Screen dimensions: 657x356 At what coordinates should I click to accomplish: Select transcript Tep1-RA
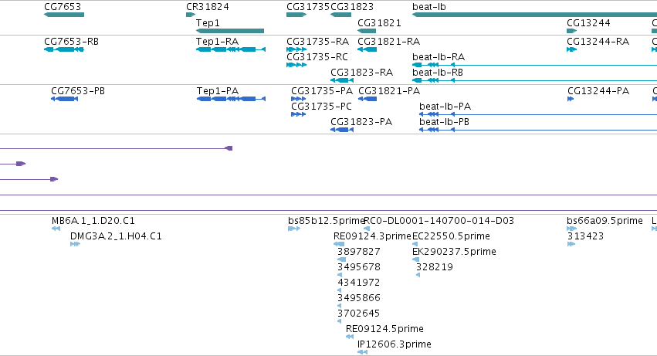click(x=217, y=42)
